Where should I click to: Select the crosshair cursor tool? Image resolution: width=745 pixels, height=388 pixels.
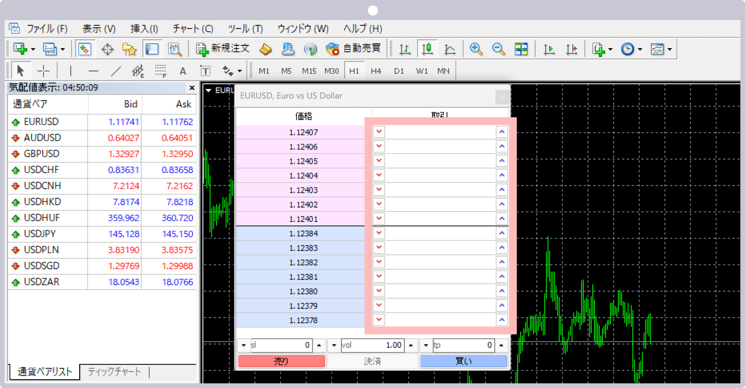tap(43, 71)
